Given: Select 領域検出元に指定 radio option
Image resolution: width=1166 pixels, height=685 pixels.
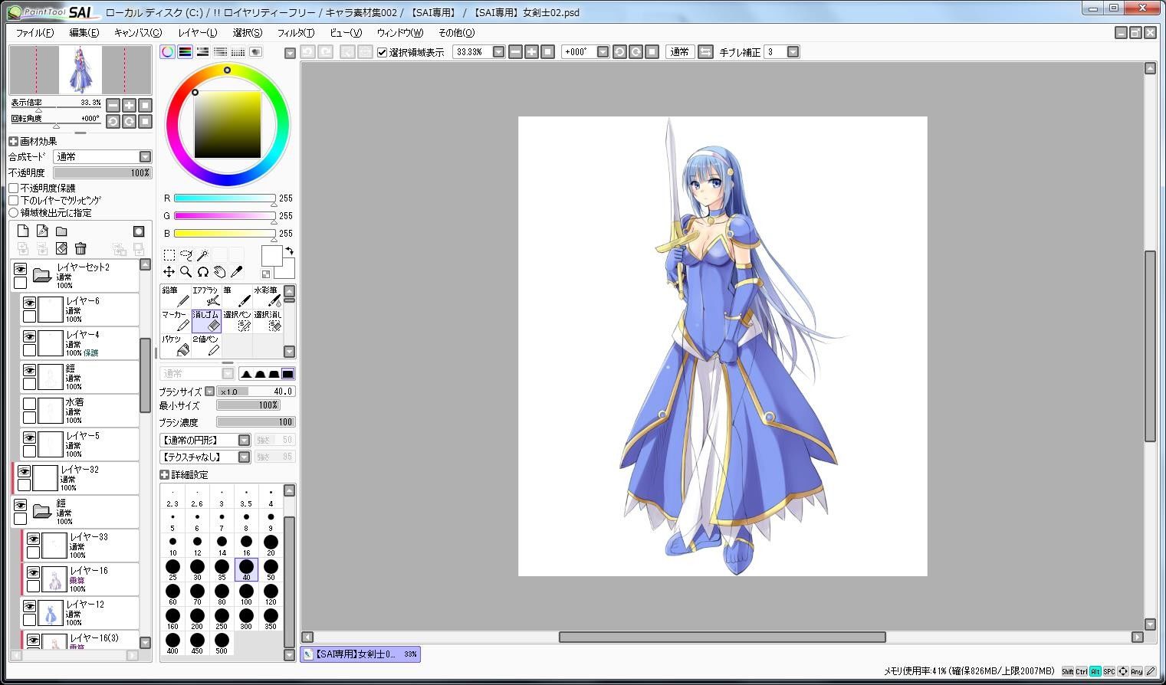Looking at the screenshot, I should [x=14, y=213].
